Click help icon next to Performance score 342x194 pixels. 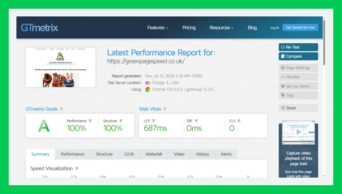pyautogui.click(x=90, y=121)
